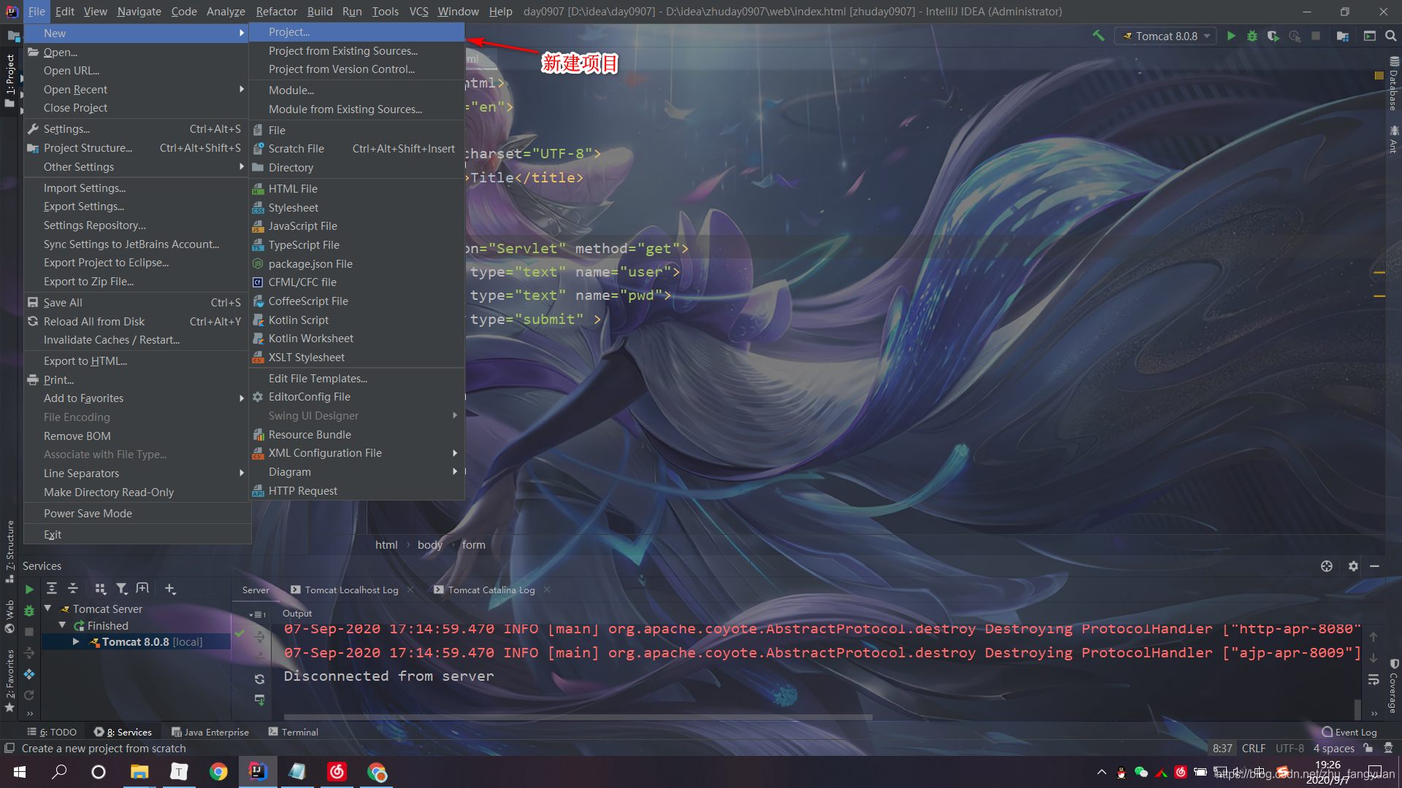Open Group By icon in Services toolbar
The height and width of the screenshot is (788, 1402).
point(101,588)
